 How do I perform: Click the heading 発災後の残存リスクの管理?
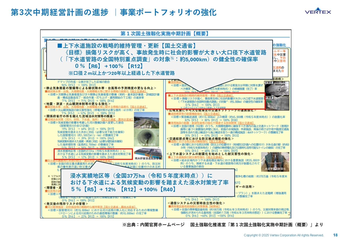pyautogui.click(x=66, y=203)
